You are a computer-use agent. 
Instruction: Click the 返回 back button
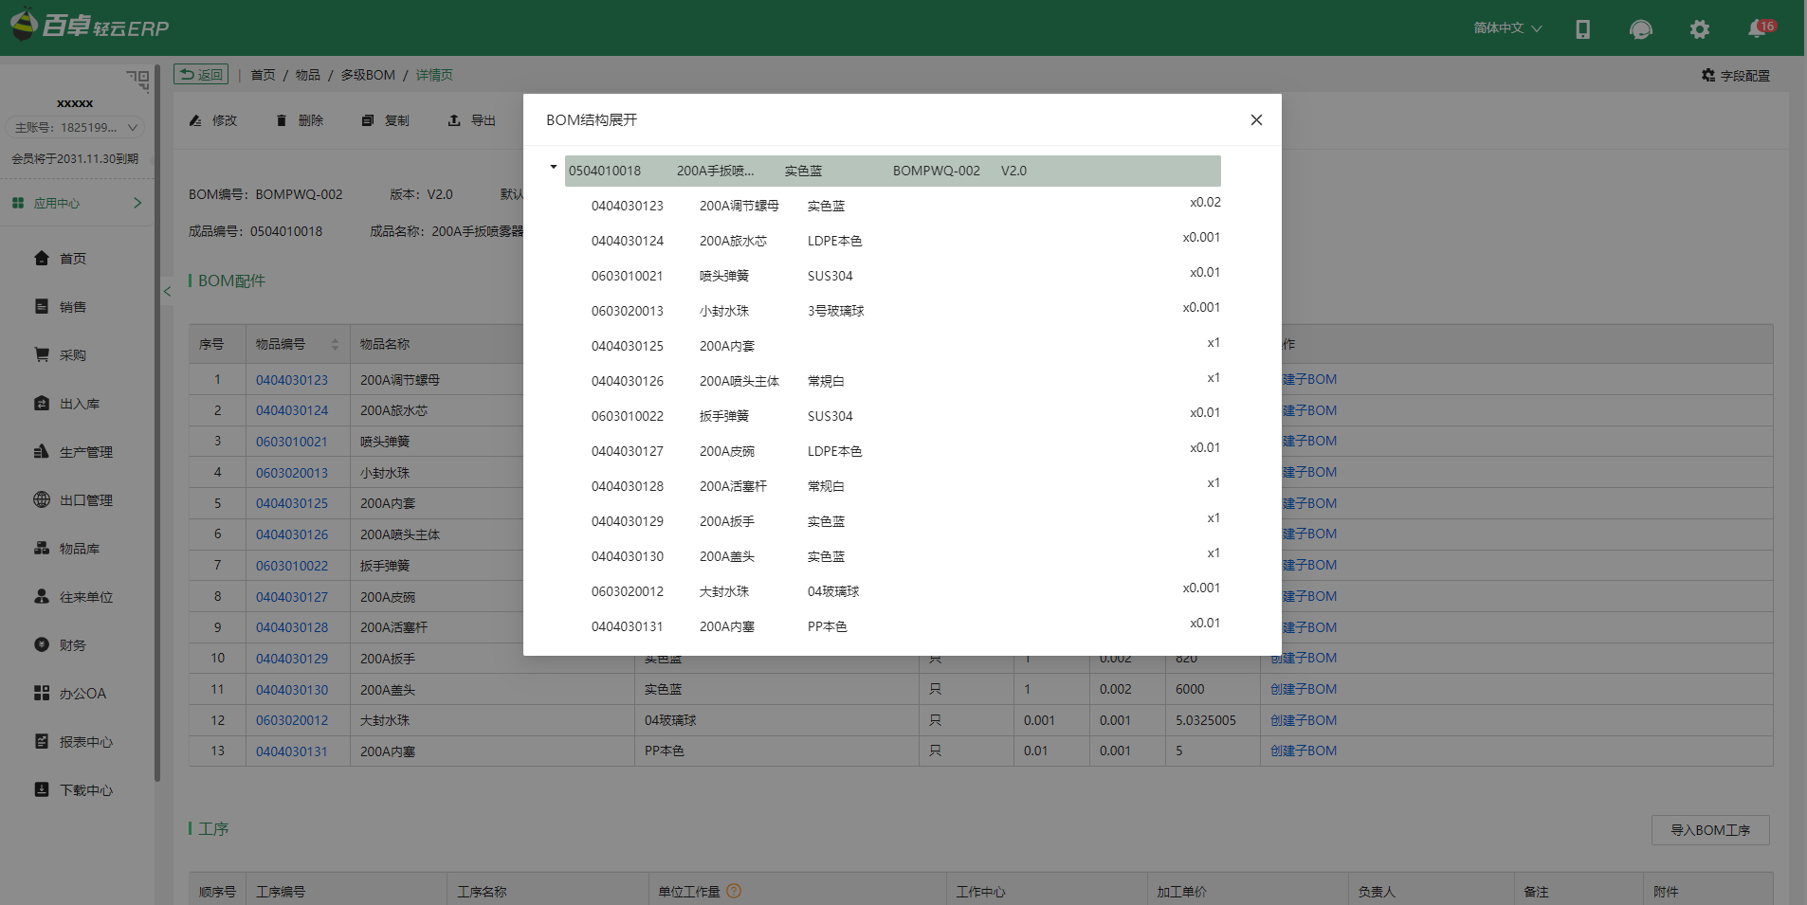(x=201, y=75)
